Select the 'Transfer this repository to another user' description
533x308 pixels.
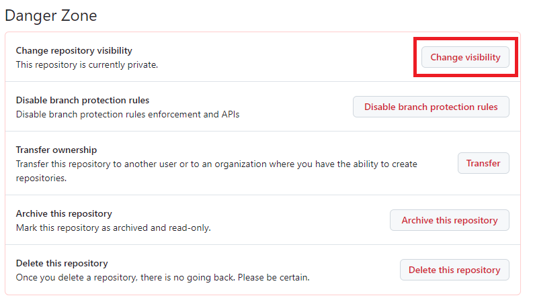pyautogui.click(x=216, y=171)
